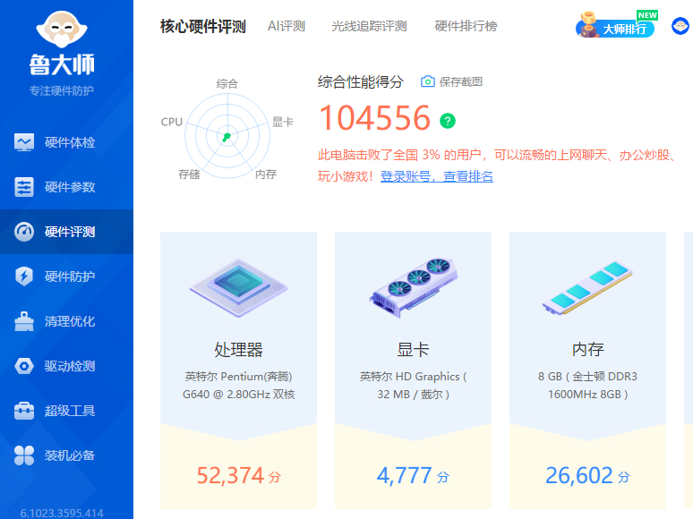The width and height of the screenshot is (693, 519).
Task: Click 驱动检测 menu label
Action: point(70,366)
